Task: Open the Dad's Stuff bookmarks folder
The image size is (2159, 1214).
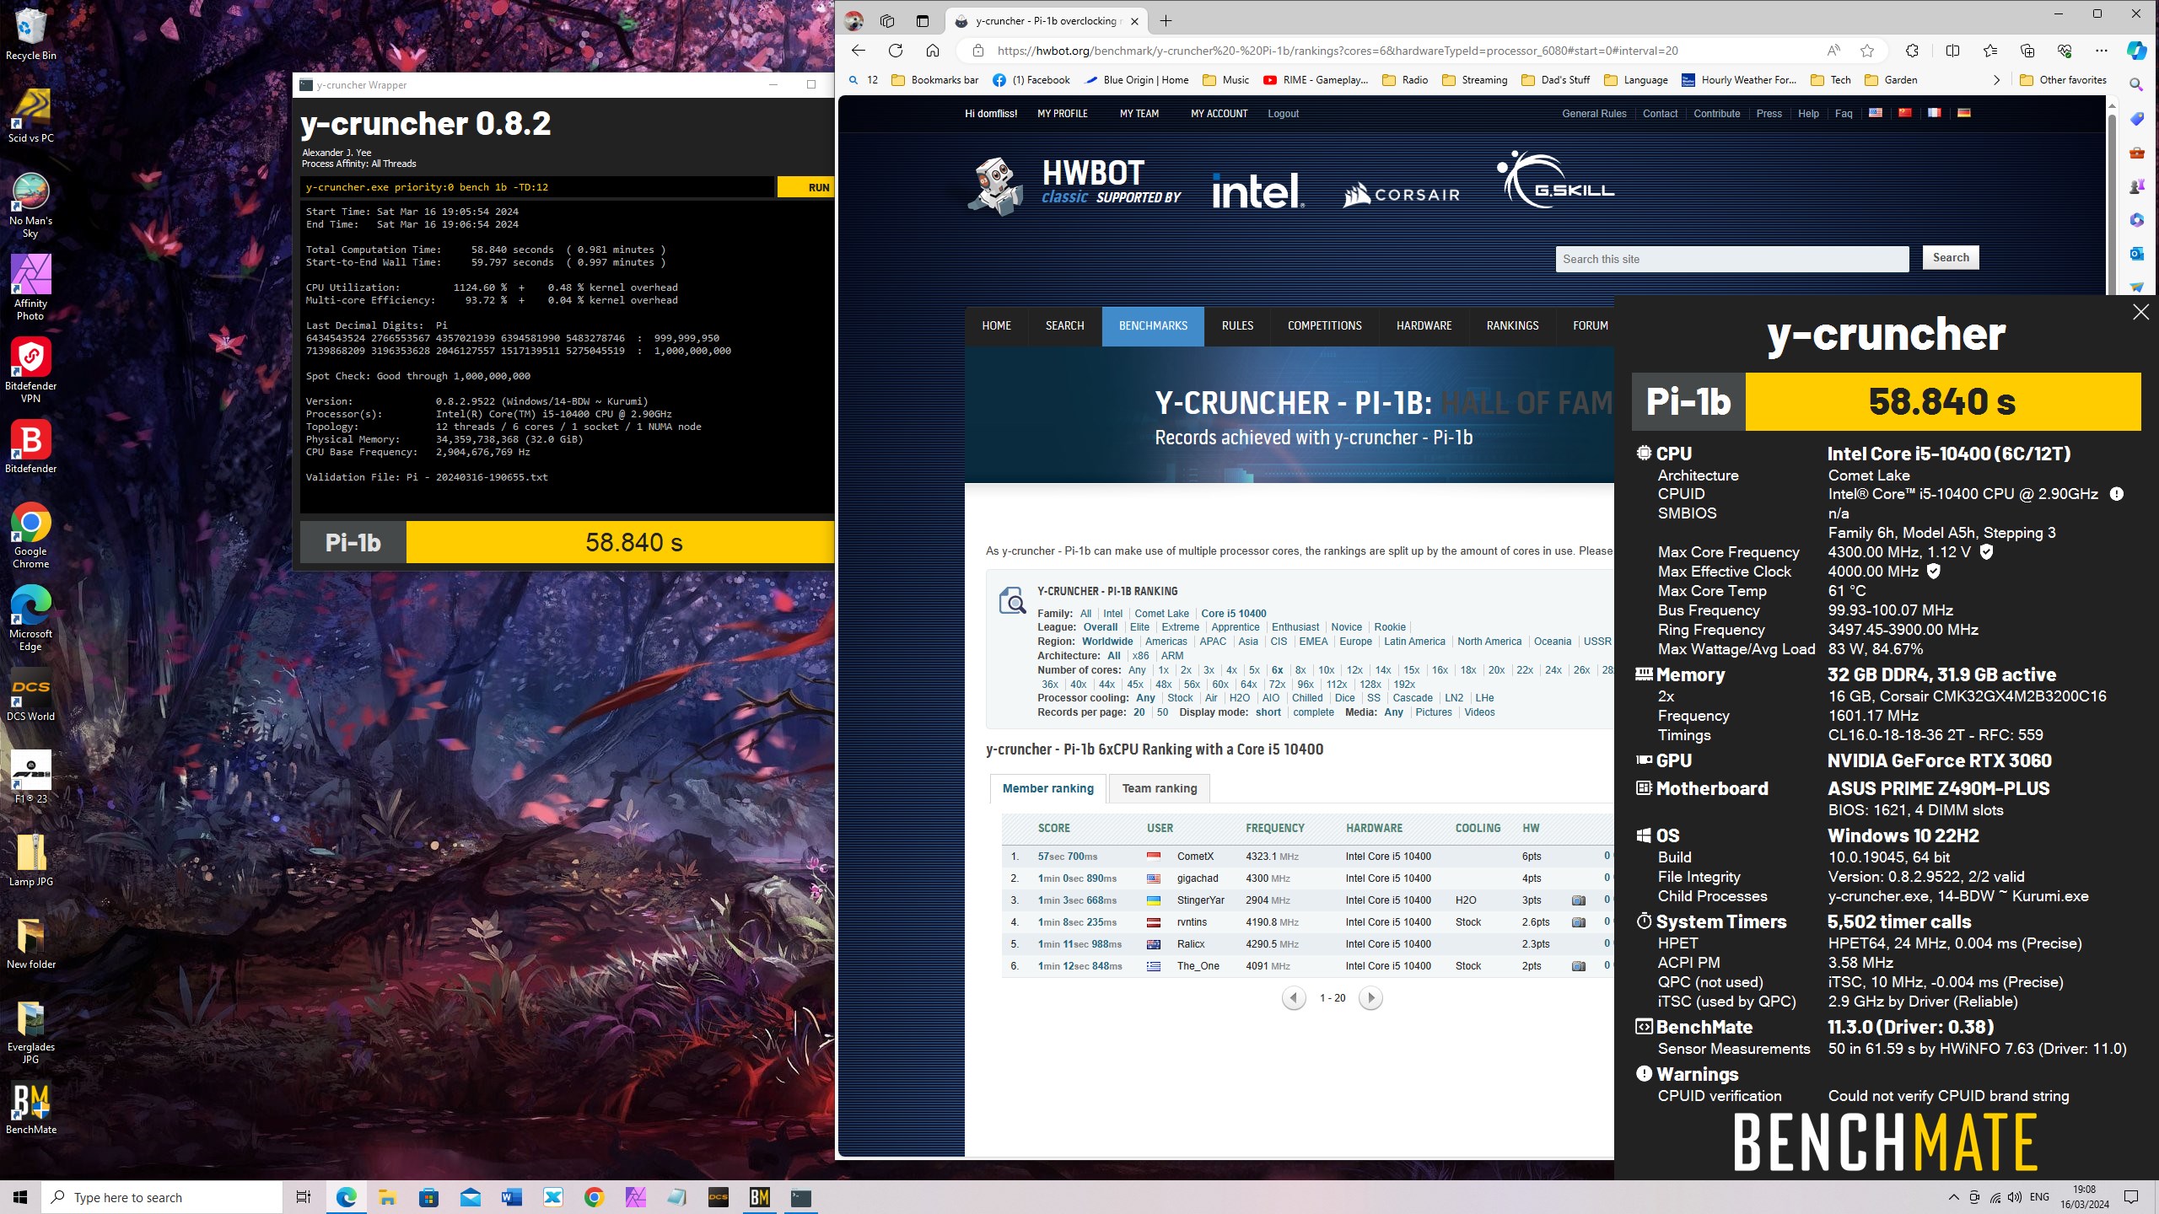Action: click(1555, 80)
